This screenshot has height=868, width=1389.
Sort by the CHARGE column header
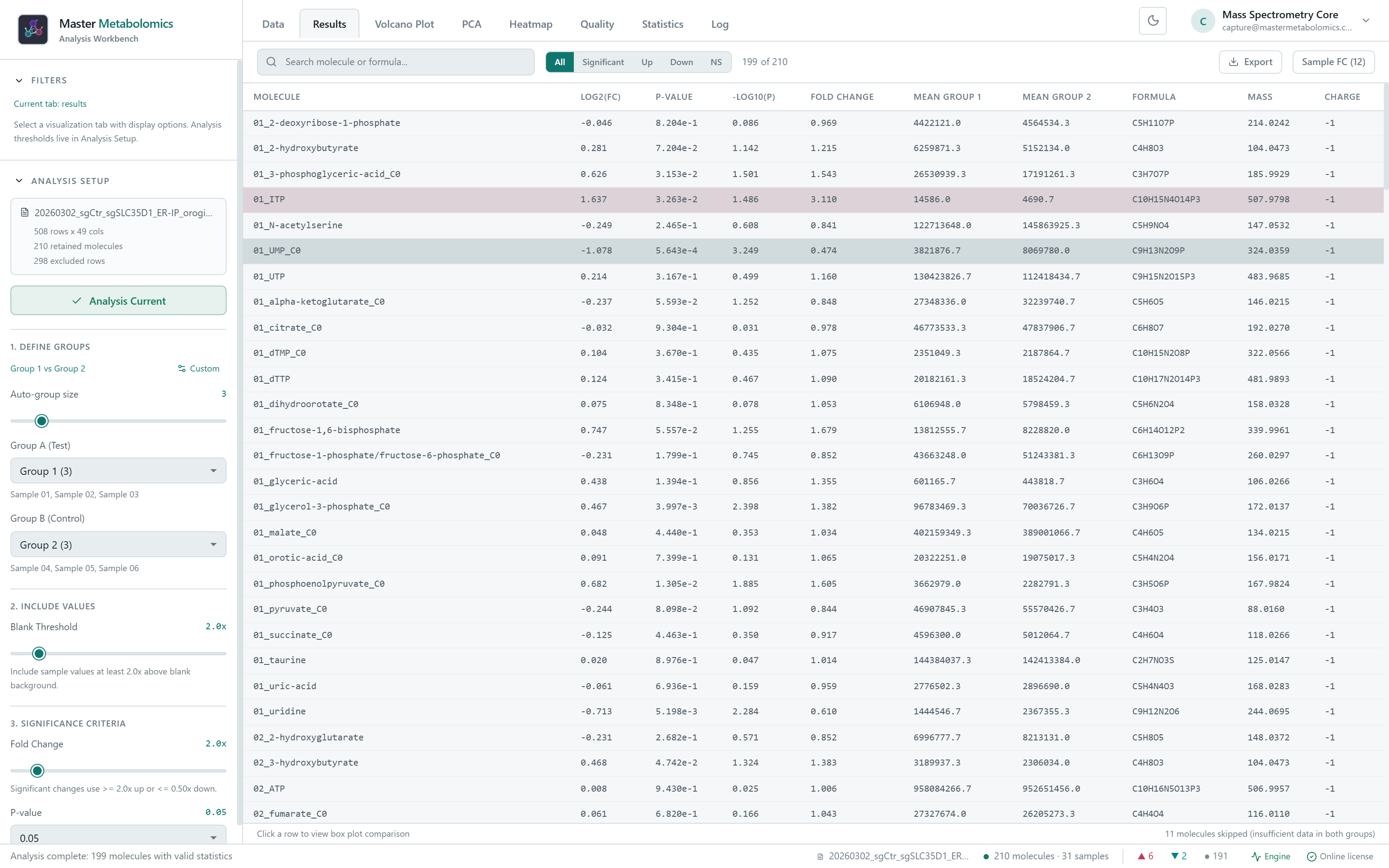[1342, 97]
